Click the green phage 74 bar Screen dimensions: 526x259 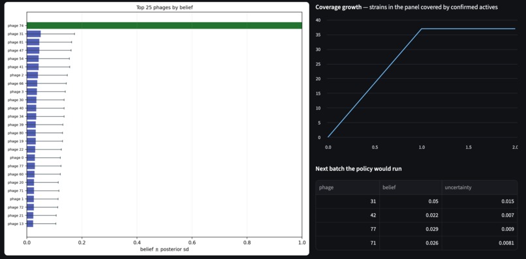(x=164, y=25)
